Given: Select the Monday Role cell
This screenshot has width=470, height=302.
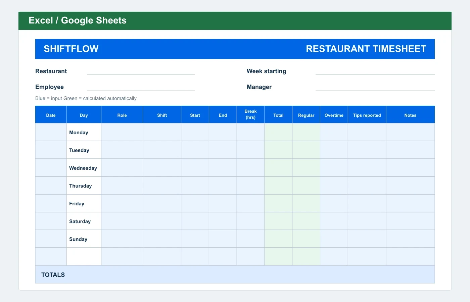Looking at the screenshot, I should (x=122, y=132).
